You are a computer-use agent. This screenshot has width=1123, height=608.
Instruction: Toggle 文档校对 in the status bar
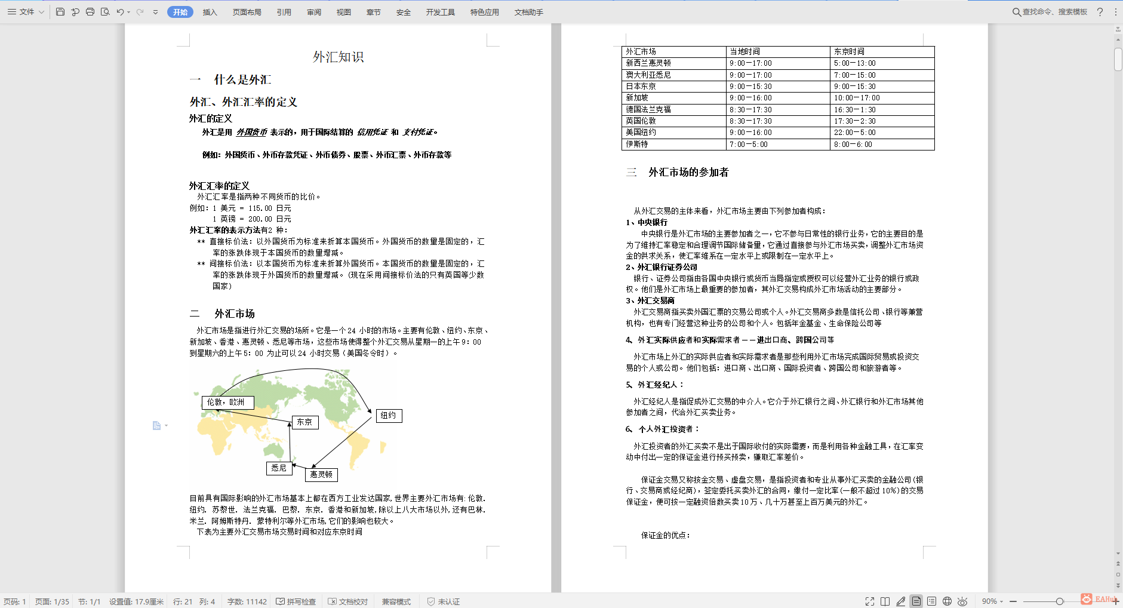[x=349, y=601]
